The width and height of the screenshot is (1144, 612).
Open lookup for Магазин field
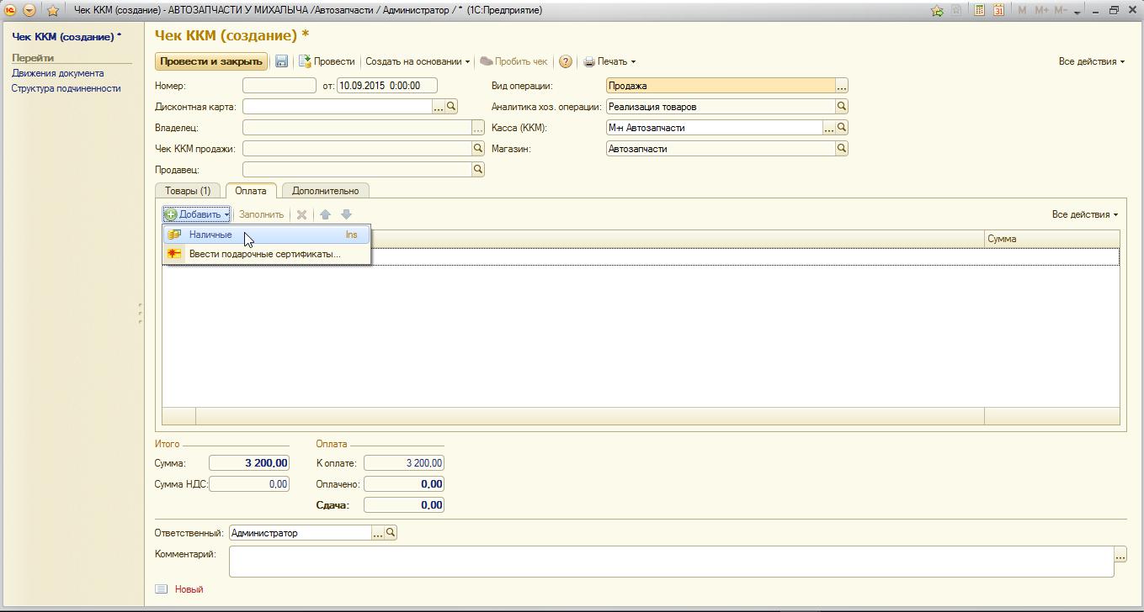[x=841, y=149]
